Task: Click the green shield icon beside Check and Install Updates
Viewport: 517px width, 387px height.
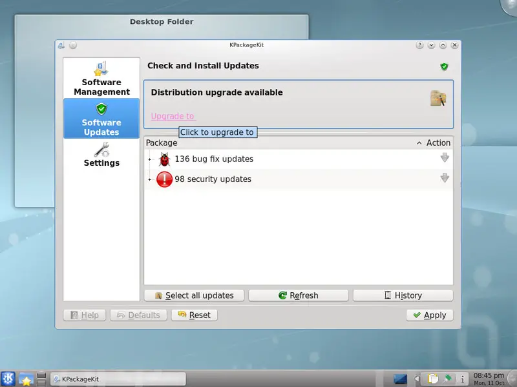Action: (444, 66)
